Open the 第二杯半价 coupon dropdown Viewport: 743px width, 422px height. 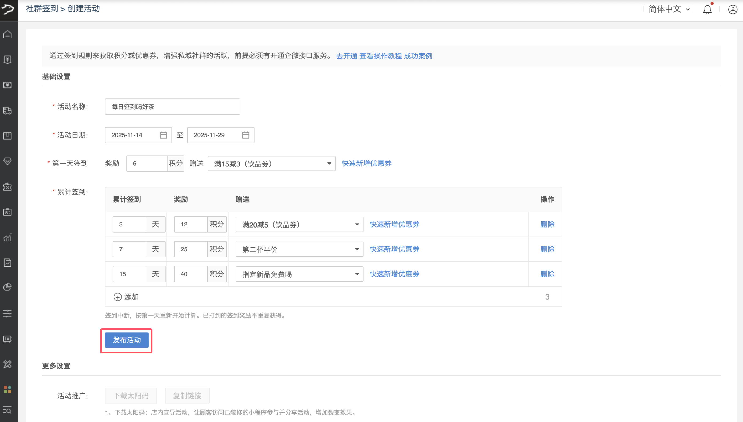(299, 249)
